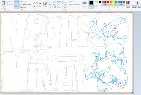Pick the pink color swatch
This screenshot has width=141, height=95.
(x=108, y=4)
